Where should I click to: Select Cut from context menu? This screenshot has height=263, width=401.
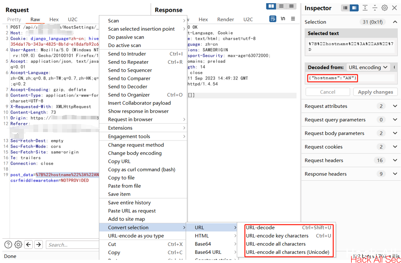[143, 244]
